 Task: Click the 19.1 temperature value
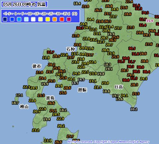[x=109, y=69]
